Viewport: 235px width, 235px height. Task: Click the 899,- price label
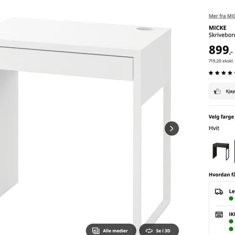pyautogui.click(x=221, y=50)
